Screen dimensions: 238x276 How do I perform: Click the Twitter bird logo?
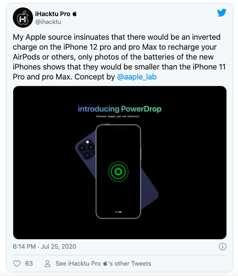[x=221, y=13]
